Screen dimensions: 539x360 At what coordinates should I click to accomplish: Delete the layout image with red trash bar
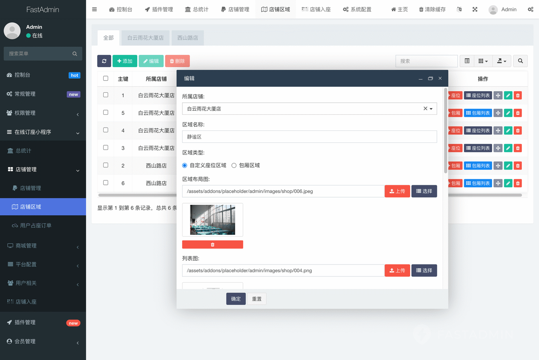tap(212, 244)
